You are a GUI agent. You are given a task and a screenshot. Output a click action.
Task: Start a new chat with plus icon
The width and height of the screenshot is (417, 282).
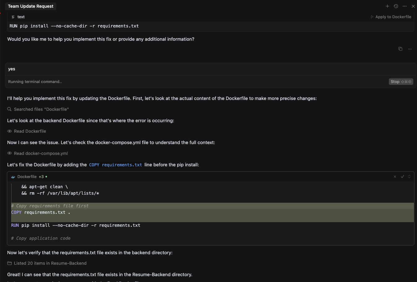(x=387, y=6)
